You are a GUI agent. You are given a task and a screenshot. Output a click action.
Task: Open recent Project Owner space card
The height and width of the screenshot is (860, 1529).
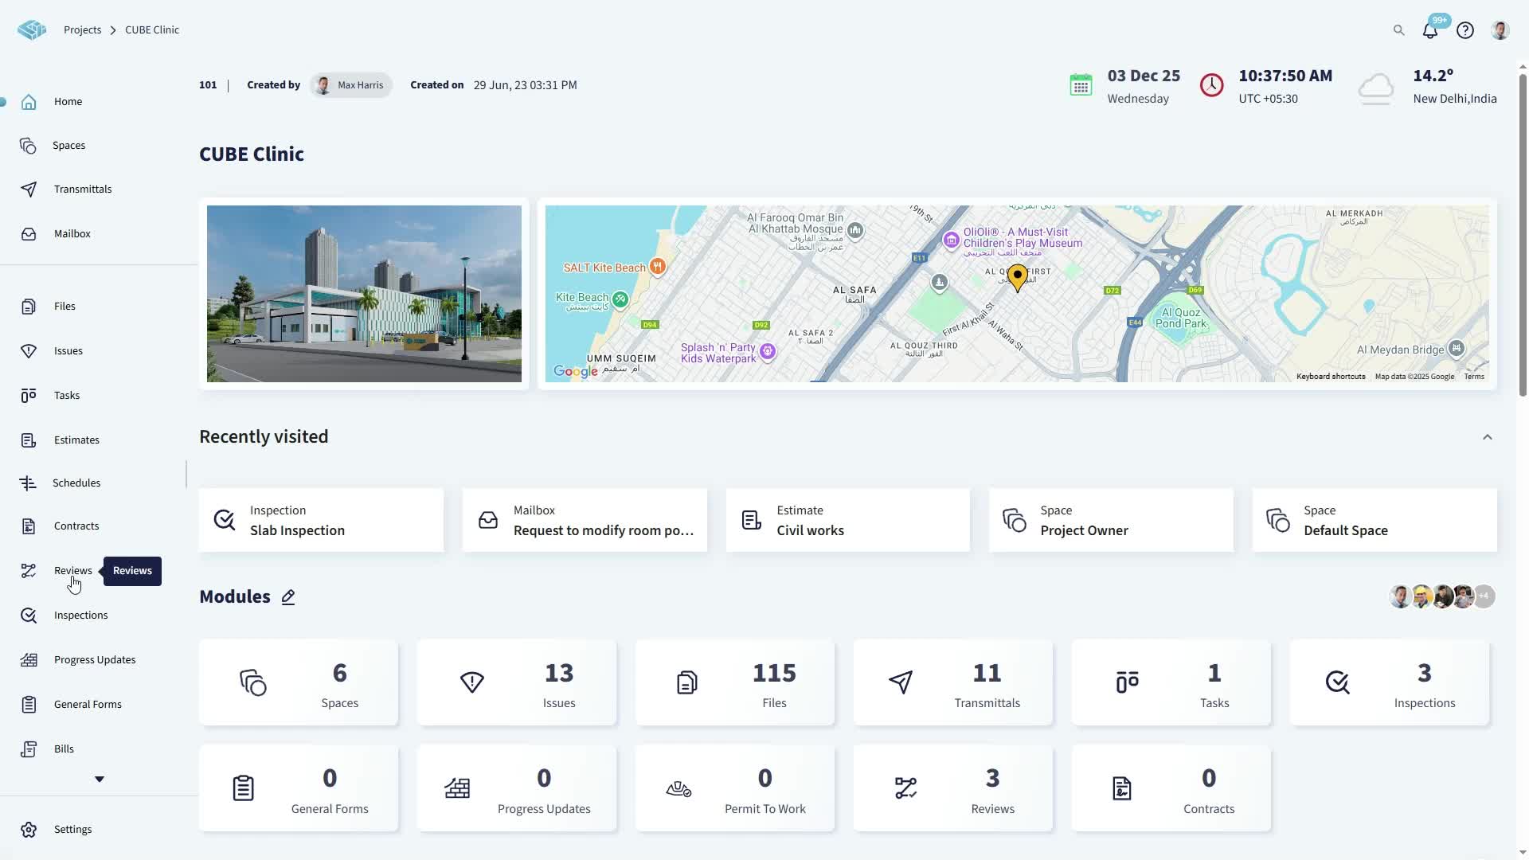coord(1111,521)
